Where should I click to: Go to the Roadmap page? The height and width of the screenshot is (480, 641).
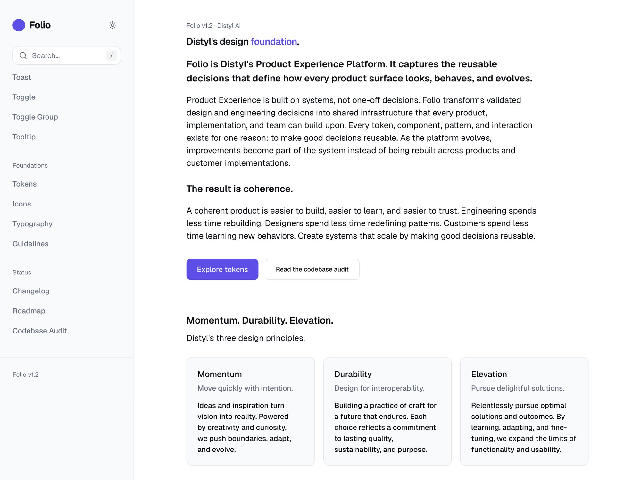click(29, 311)
